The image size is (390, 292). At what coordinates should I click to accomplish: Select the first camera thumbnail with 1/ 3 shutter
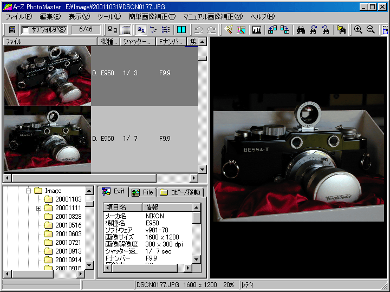point(48,76)
